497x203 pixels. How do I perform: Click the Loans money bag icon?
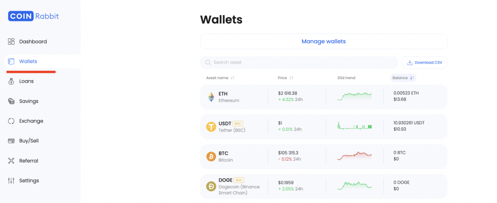pos(11,81)
